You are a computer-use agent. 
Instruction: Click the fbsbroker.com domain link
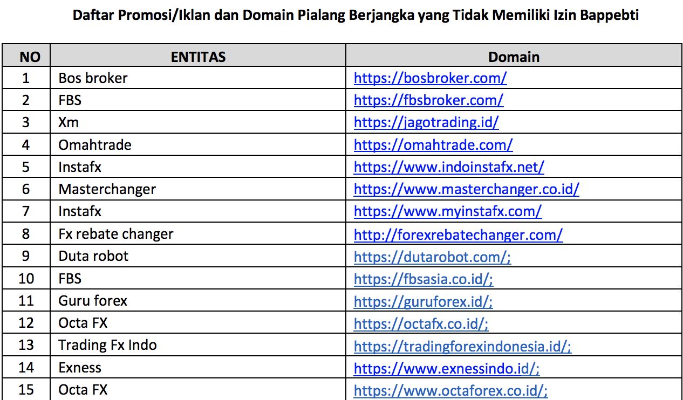pos(428,100)
